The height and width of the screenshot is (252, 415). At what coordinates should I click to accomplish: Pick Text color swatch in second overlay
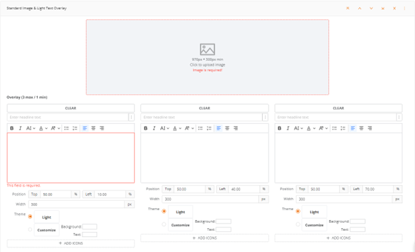click(223, 229)
